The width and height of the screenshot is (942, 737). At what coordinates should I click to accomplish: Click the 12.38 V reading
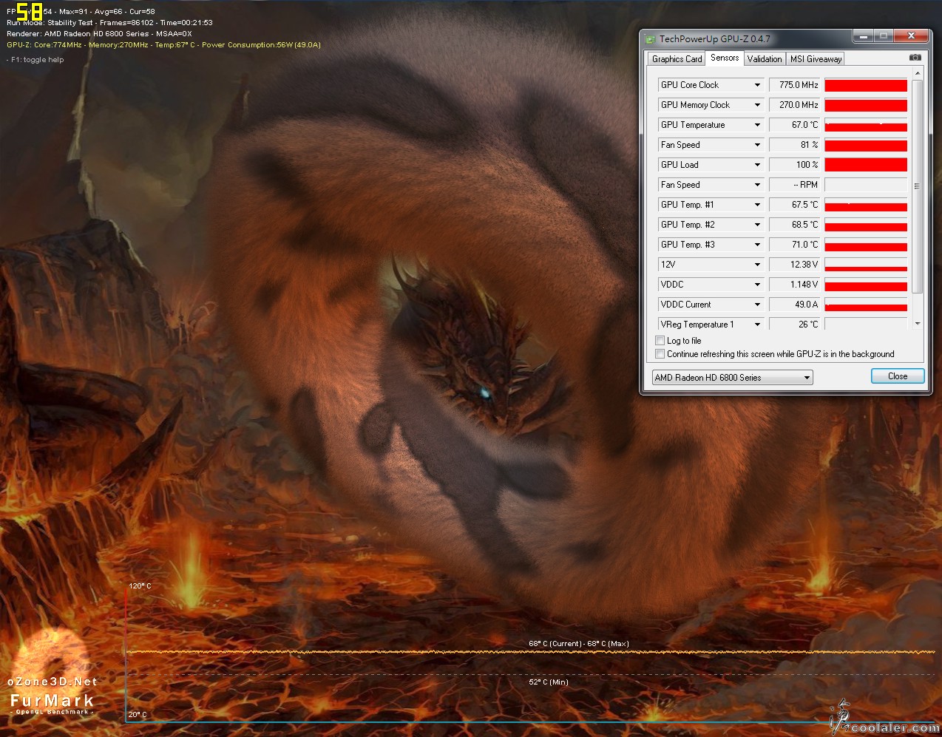[795, 265]
